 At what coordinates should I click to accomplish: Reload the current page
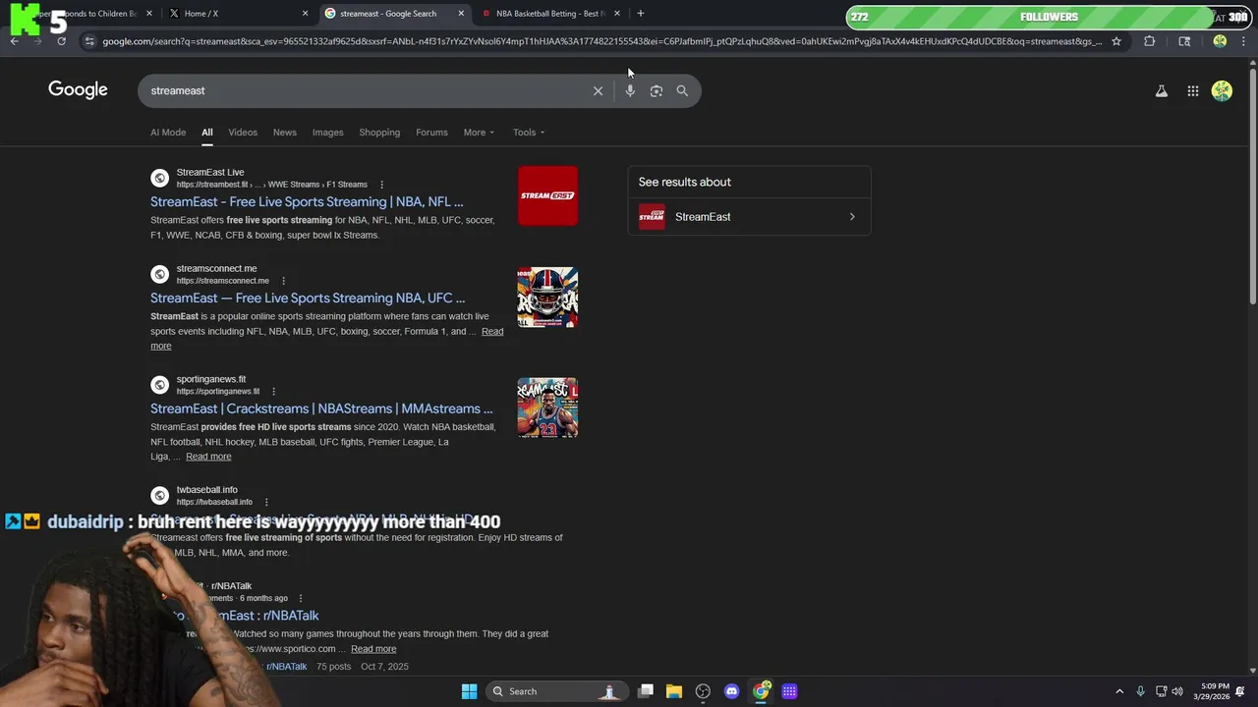coord(61,41)
